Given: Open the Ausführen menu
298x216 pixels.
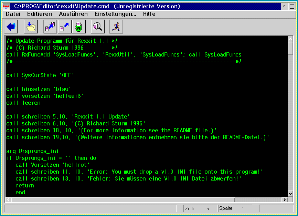Looking at the screenshot, I should (x=73, y=14).
